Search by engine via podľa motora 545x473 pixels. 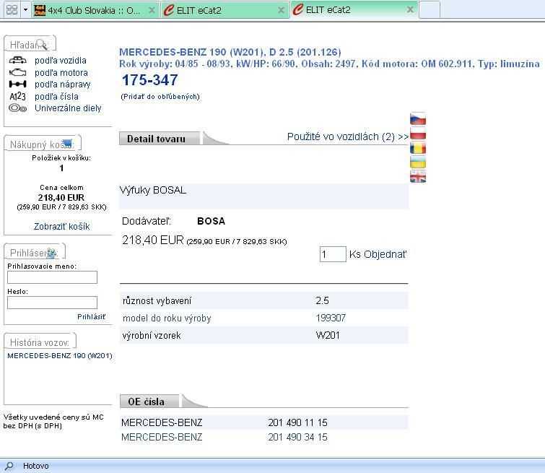pos(61,73)
